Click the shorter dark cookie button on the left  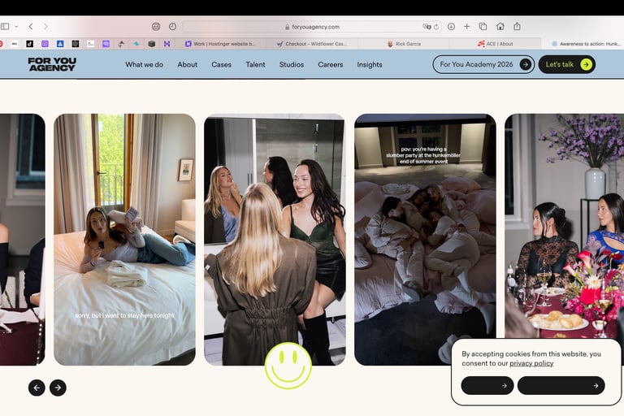[x=487, y=385]
